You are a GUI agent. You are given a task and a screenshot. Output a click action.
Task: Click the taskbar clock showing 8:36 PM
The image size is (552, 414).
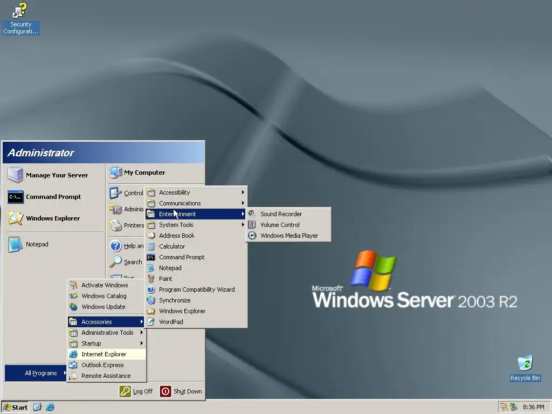click(533, 408)
